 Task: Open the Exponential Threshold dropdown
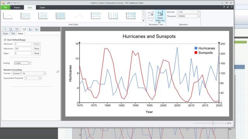(x=40, y=78)
